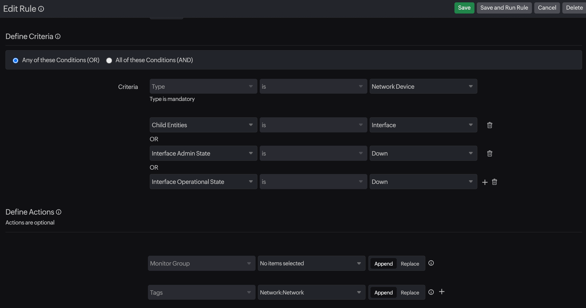Add another tag action row

point(442,292)
